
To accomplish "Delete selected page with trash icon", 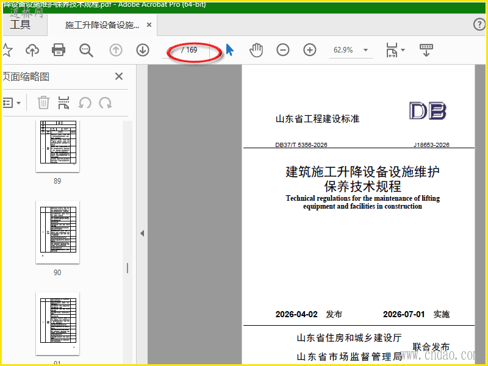I will coord(43,102).
